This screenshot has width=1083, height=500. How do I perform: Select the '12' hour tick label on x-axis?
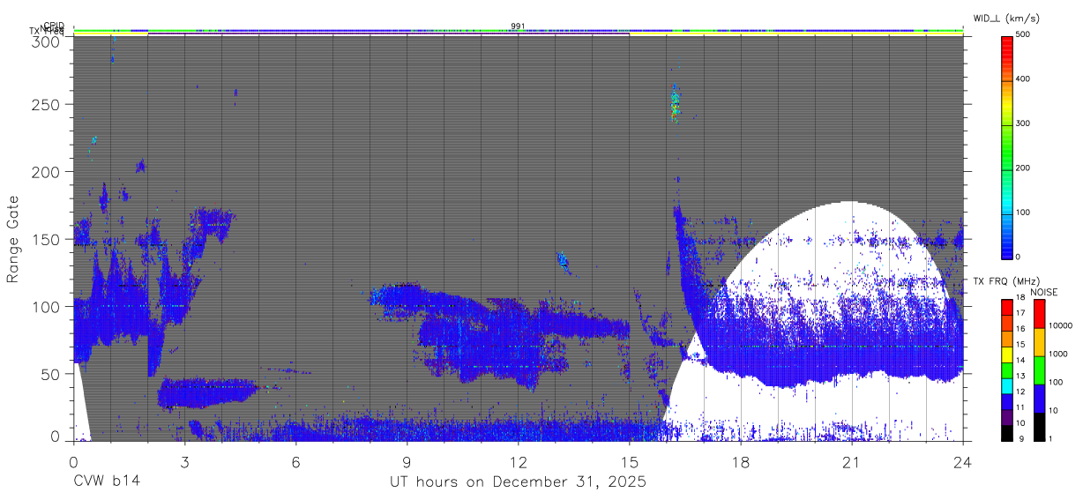[x=518, y=460]
